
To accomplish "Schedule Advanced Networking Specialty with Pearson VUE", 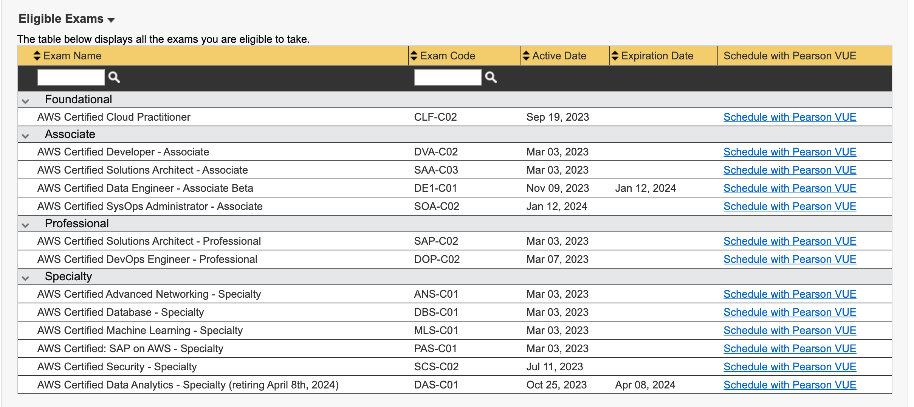I will [x=790, y=294].
